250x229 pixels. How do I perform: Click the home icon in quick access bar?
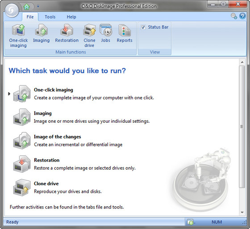(x=26, y=7)
